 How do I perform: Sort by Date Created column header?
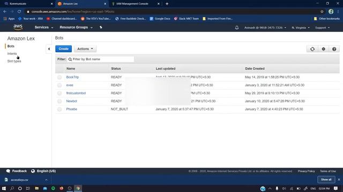pyautogui.click(x=255, y=69)
